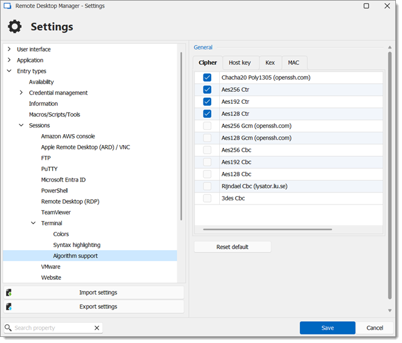The height and width of the screenshot is (343, 402).
Task: Click the Import settings icon
Action: pos(9,293)
